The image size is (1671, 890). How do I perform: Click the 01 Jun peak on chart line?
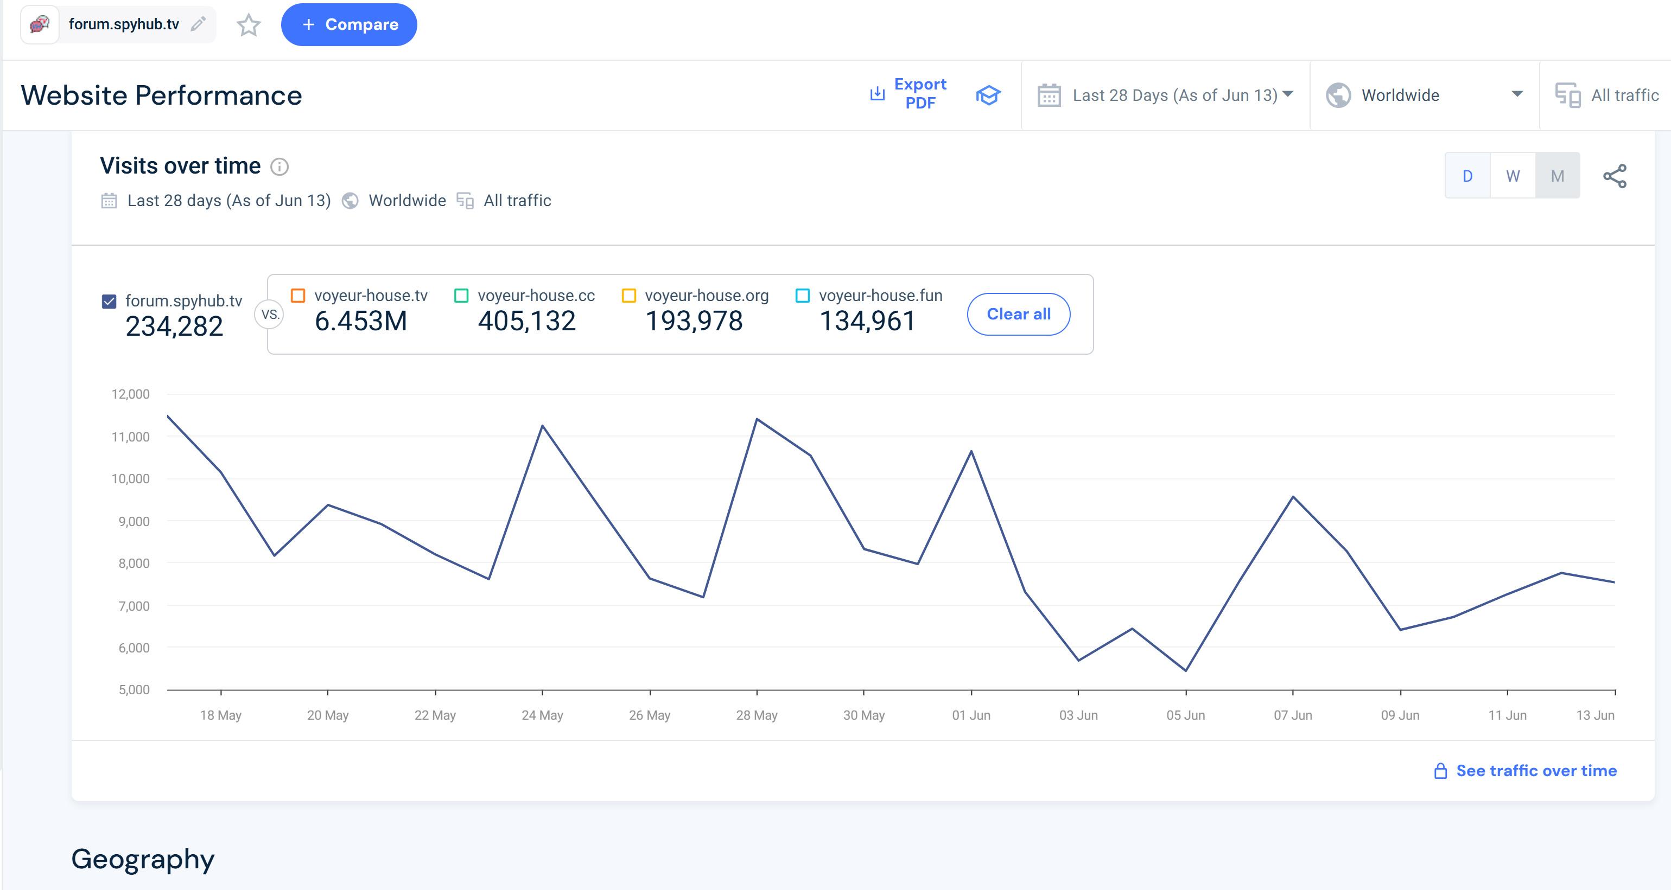(x=971, y=451)
